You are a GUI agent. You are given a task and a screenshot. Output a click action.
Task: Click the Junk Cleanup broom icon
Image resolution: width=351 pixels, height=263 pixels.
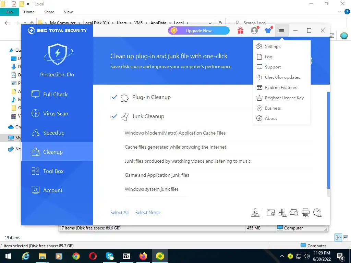pyautogui.click(x=125, y=117)
